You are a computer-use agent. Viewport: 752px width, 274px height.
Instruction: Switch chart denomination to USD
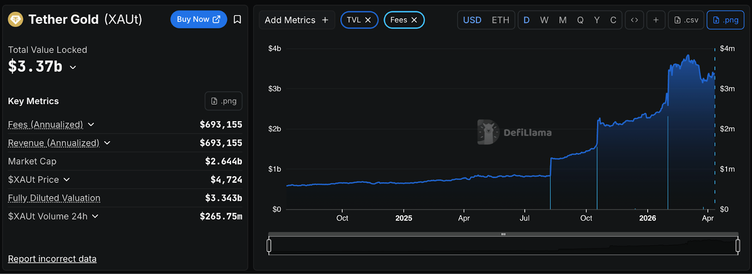click(x=472, y=20)
